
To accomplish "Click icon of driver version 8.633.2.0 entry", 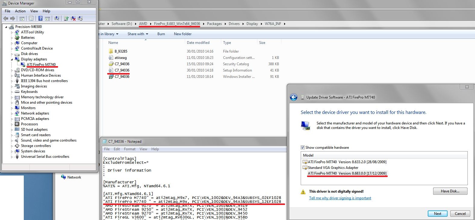I will 305,162.
